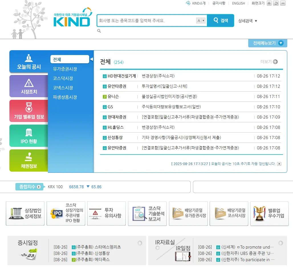This screenshot has height=268, width=293.
Task: Select the 전체 market tab
Action: click(70, 59)
